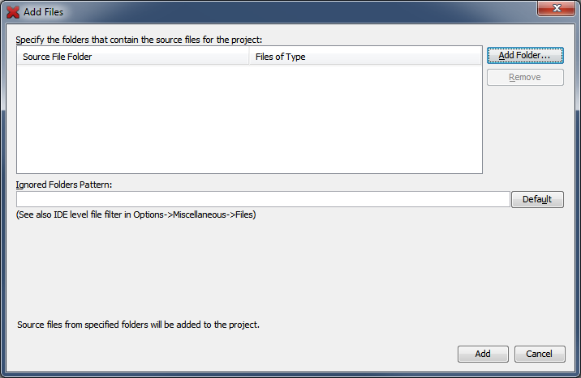Click the "Add Files" title text
The width and height of the screenshot is (581, 378).
[x=44, y=12]
